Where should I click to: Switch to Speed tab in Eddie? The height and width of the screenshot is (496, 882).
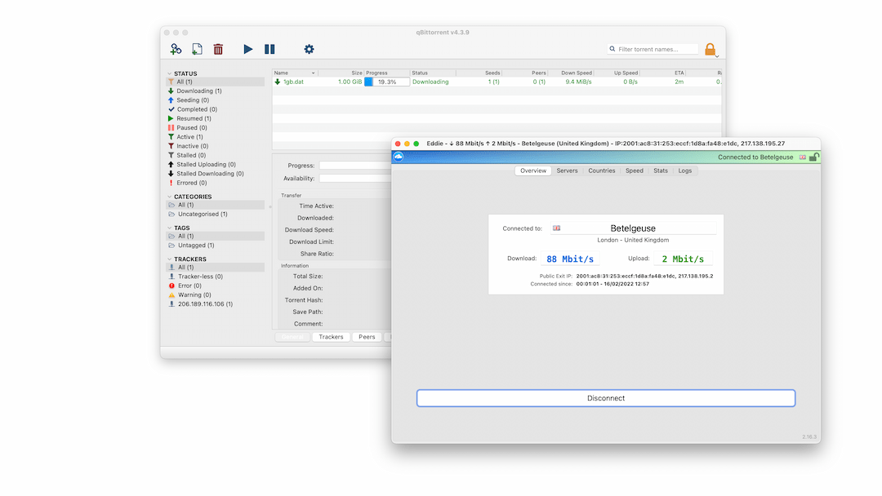tap(634, 170)
